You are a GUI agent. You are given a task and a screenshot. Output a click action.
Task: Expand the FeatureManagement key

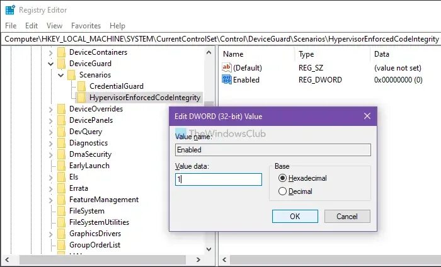tap(50, 200)
